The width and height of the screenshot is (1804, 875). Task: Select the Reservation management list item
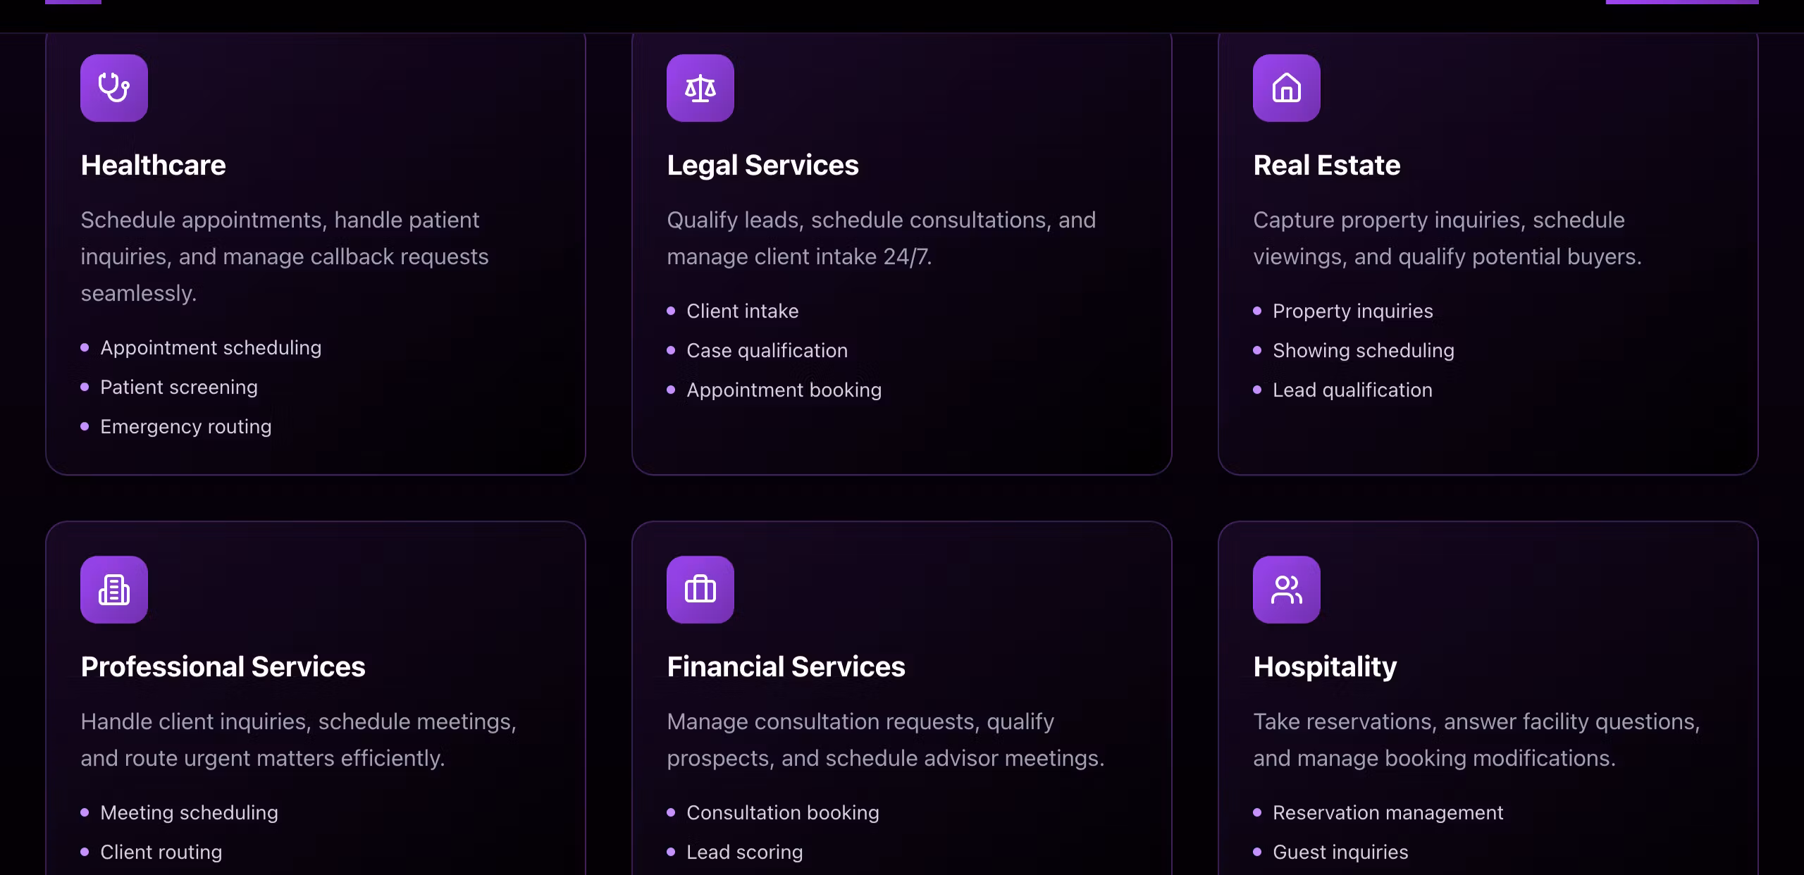click(x=1388, y=813)
